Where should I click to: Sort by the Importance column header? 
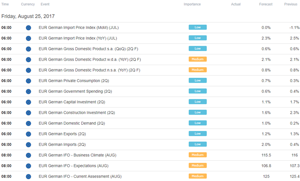[192, 4]
